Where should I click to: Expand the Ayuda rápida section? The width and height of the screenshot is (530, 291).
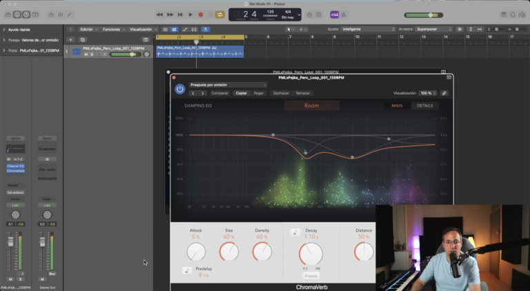[4, 30]
